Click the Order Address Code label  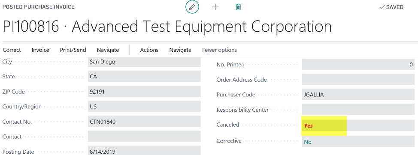click(x=242, y=80)
